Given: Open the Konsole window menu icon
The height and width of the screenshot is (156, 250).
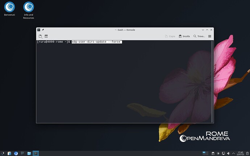Looking at the screenshot, I should tap(39, 30).
